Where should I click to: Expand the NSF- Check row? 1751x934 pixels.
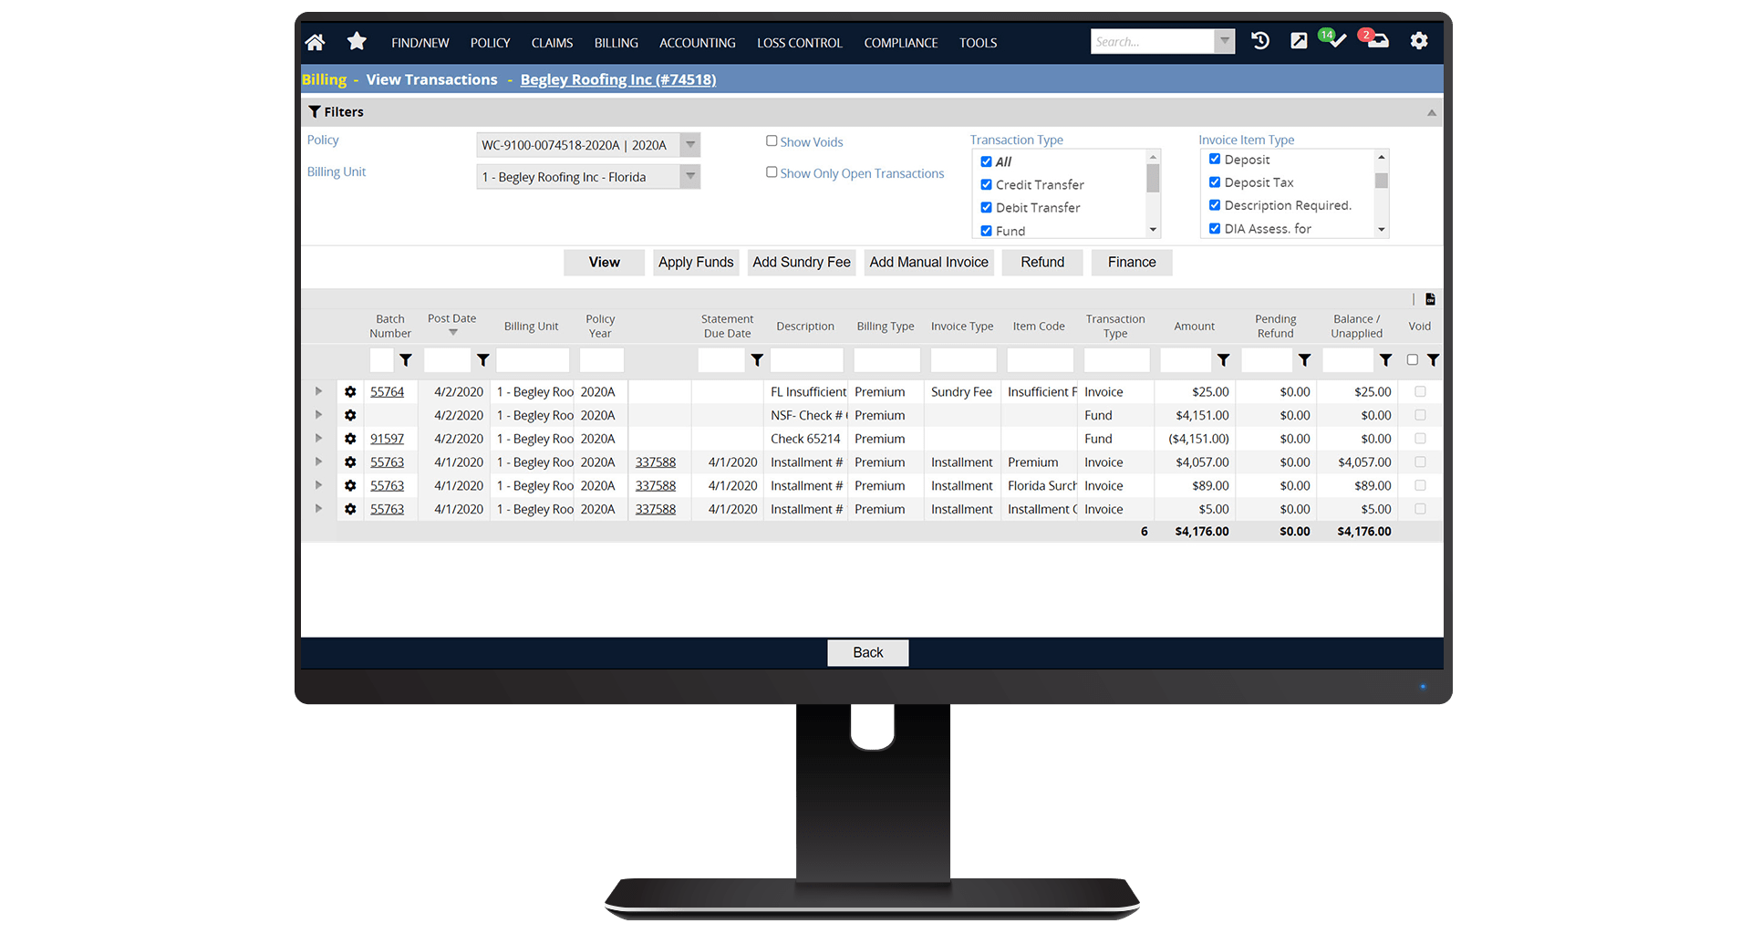point(318,415)
